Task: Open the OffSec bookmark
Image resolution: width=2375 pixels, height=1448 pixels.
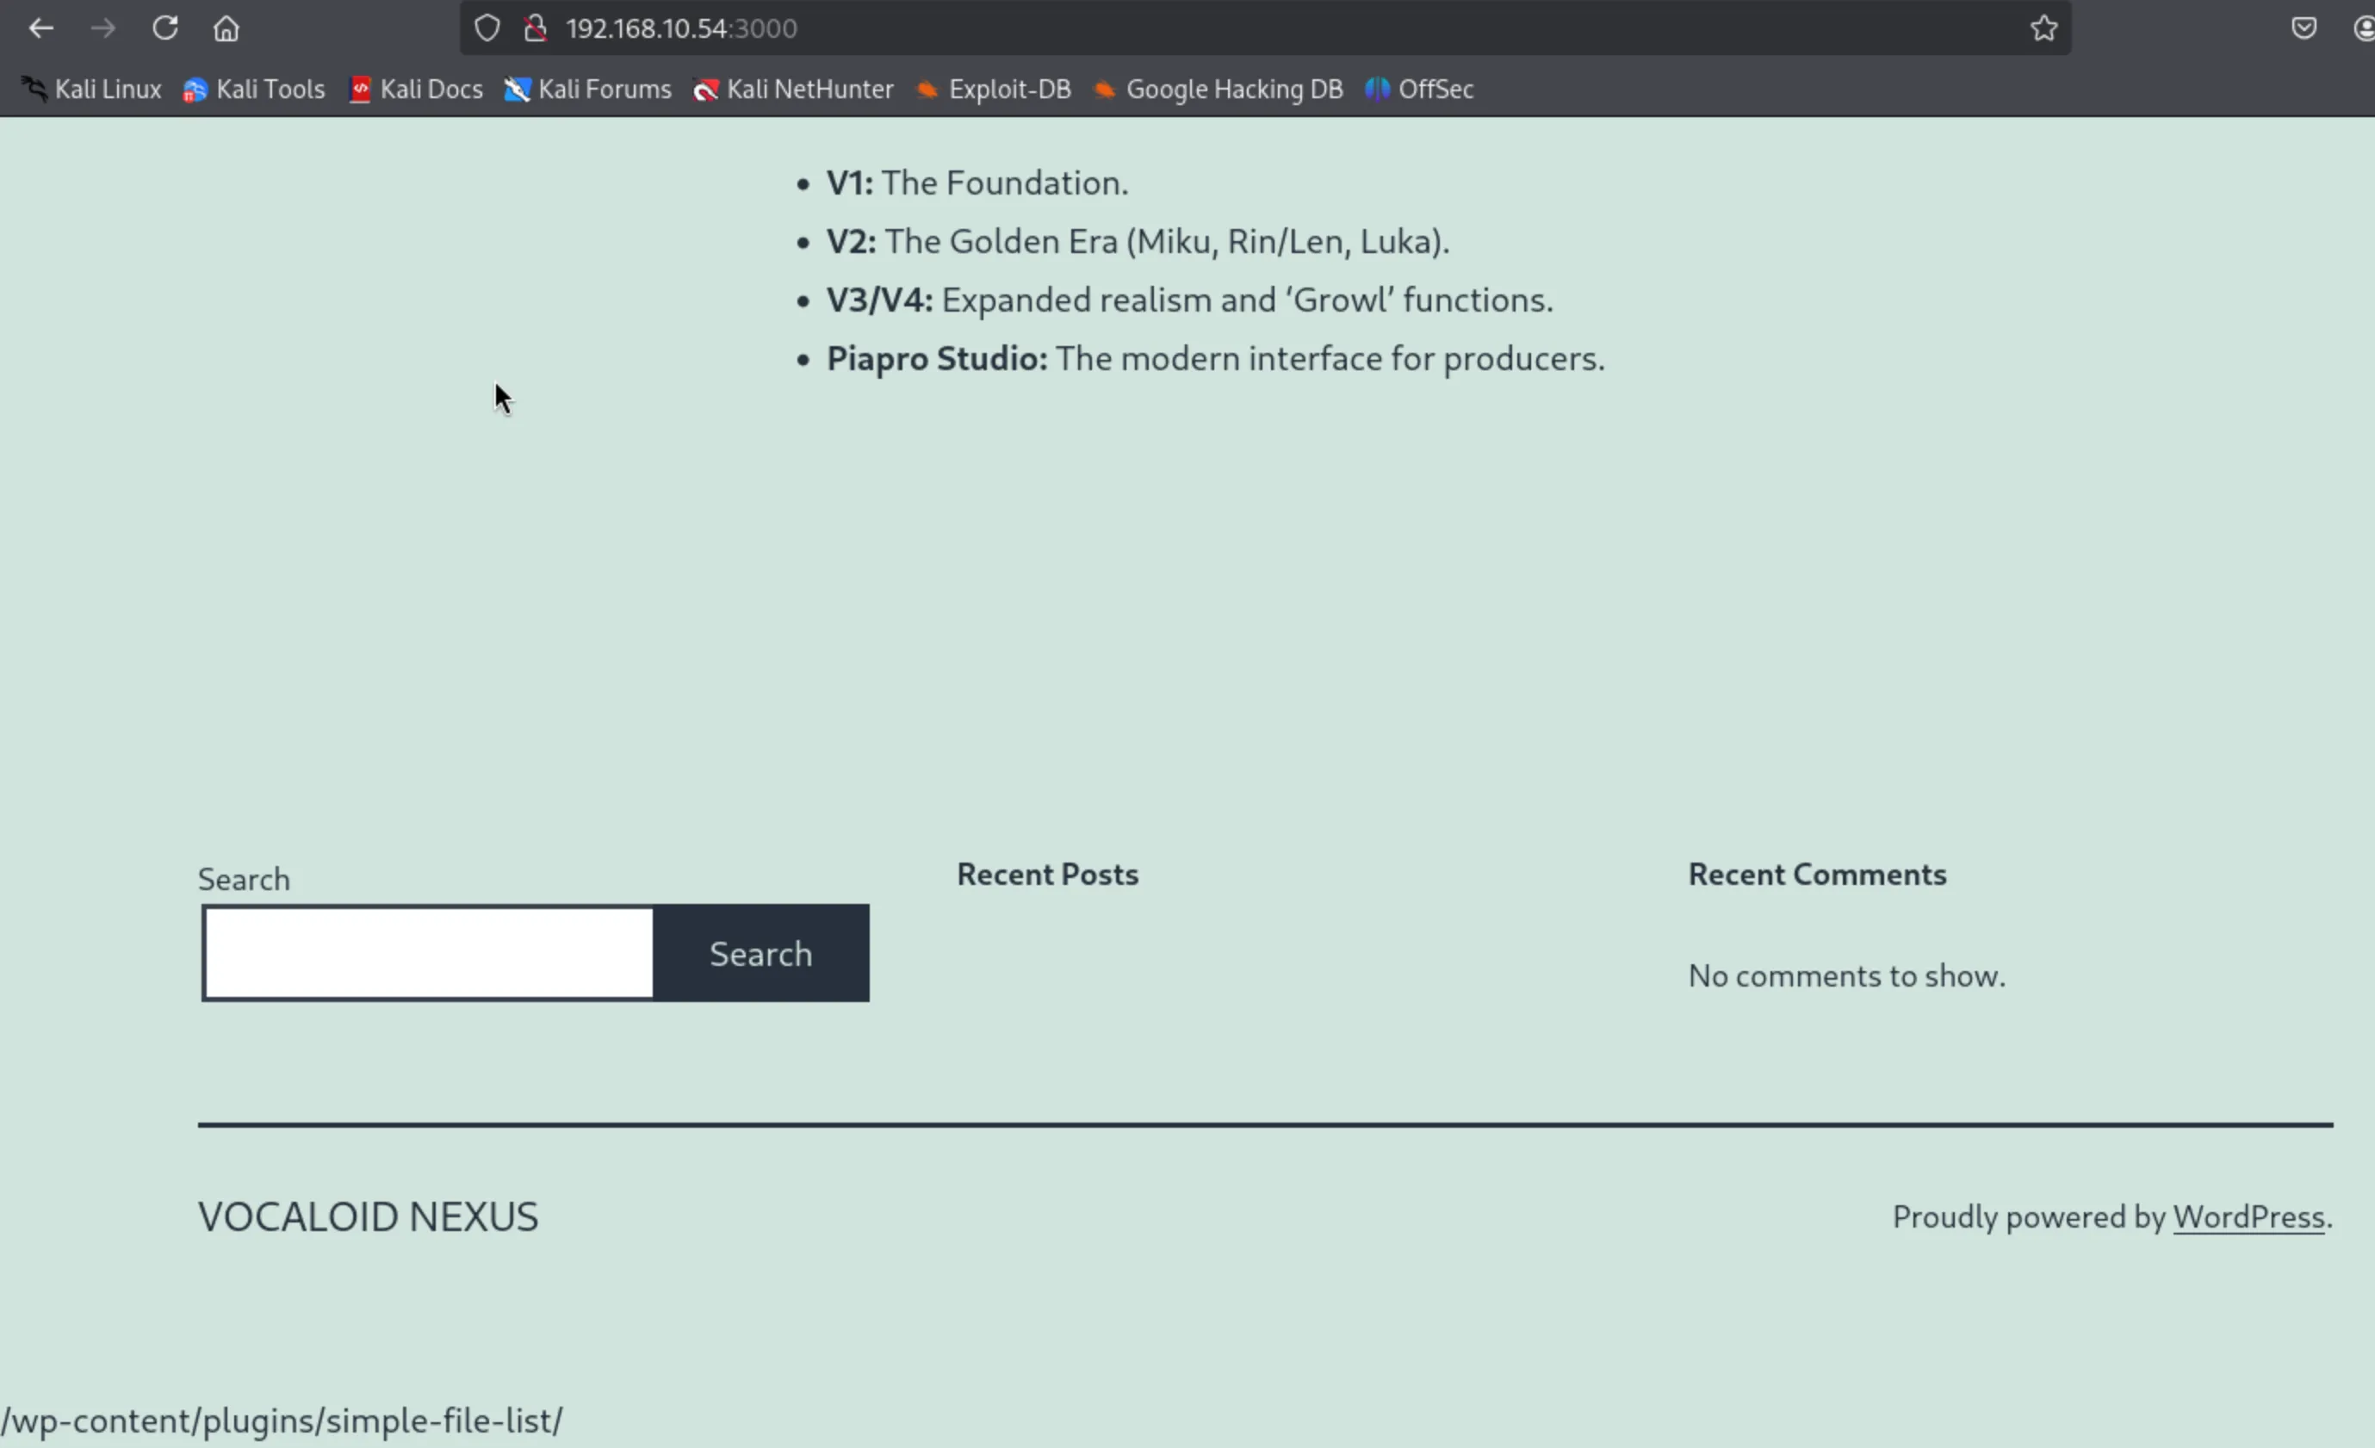Action: point(1420,89)
